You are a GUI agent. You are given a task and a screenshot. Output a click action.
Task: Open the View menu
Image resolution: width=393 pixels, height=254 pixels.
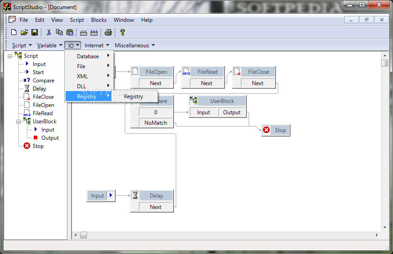click(x=57, y=20)
